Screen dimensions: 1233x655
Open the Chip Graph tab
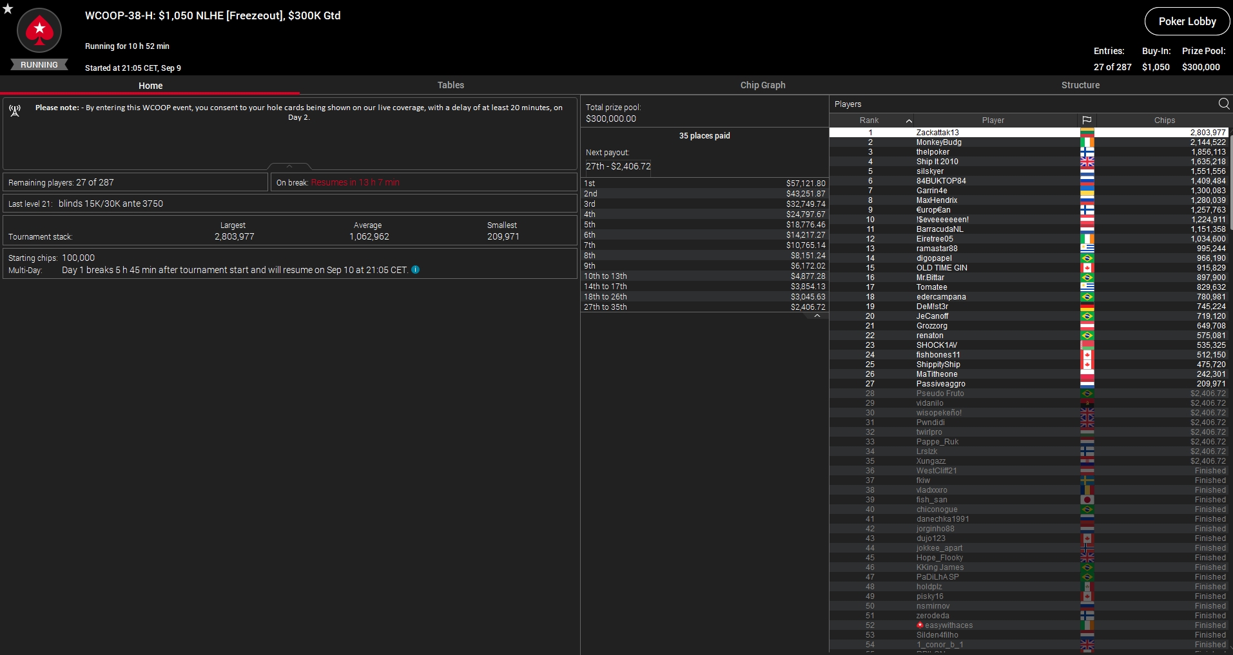[x=762, y=85]
